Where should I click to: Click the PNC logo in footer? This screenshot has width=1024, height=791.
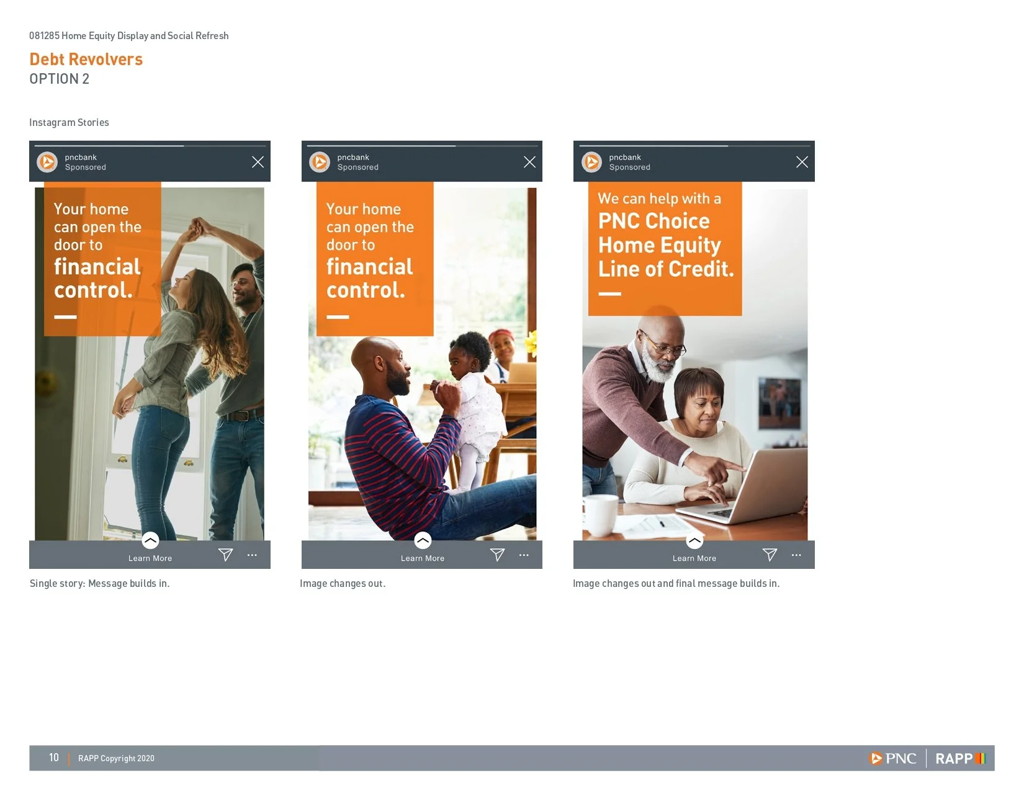893,758
